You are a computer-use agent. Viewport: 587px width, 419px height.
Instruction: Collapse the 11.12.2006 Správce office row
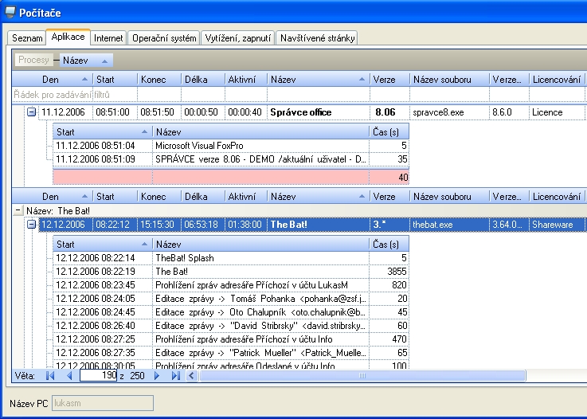coord(31,112)
